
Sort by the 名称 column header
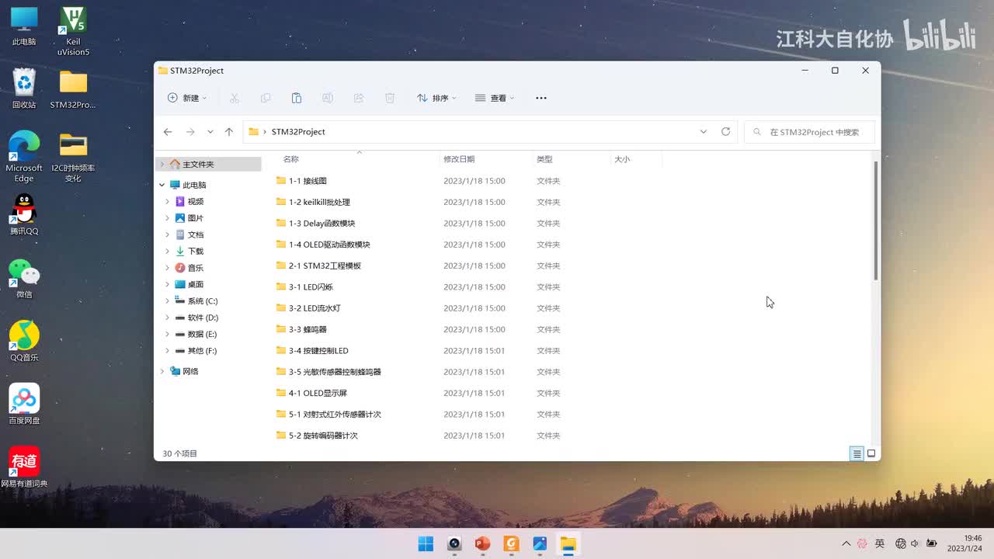290,159
